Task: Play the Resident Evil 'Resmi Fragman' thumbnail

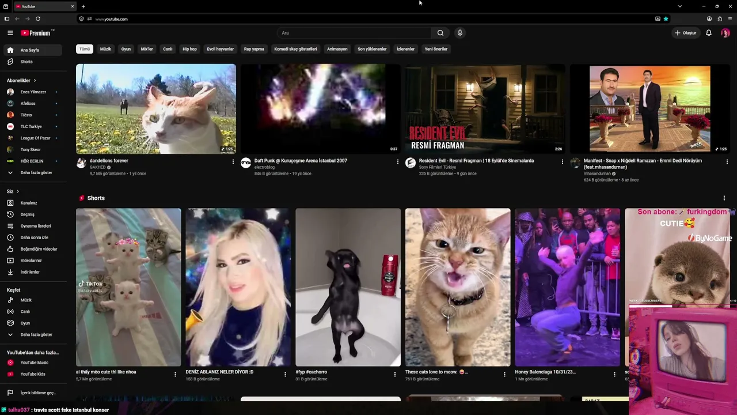Action: (x=485, y=109)
